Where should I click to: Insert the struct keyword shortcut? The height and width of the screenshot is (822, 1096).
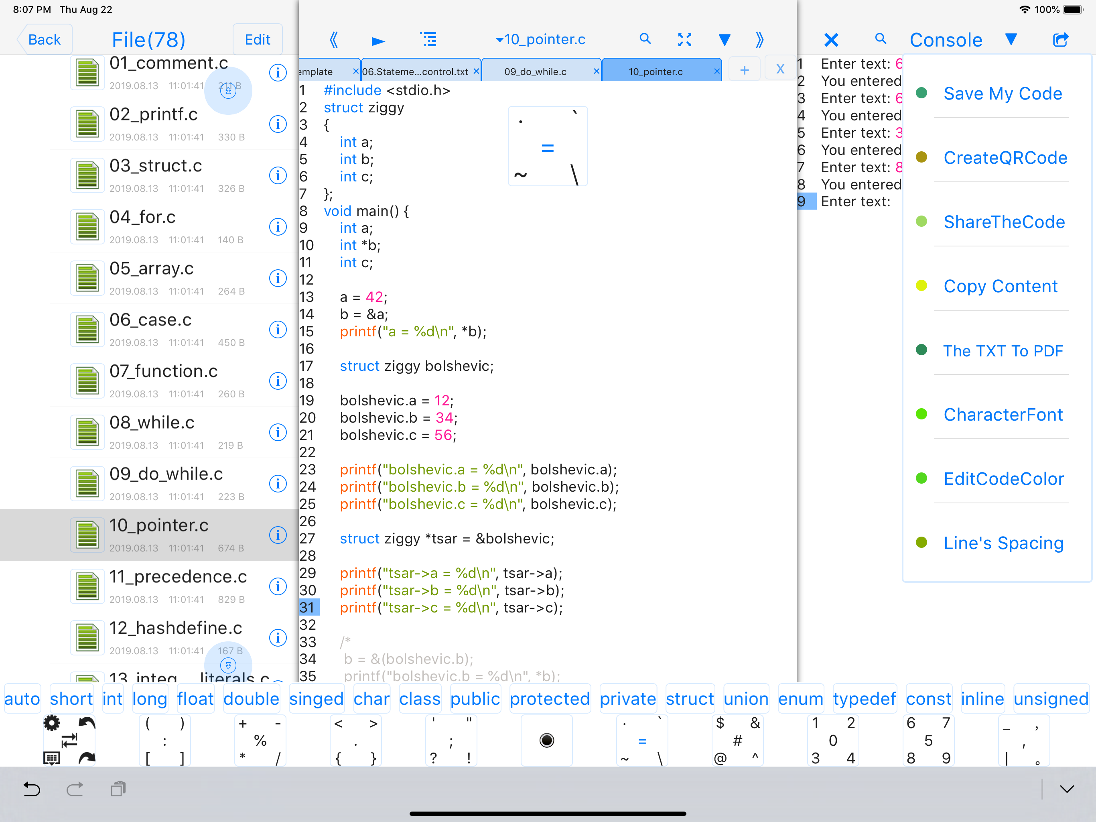click(689, 698)
